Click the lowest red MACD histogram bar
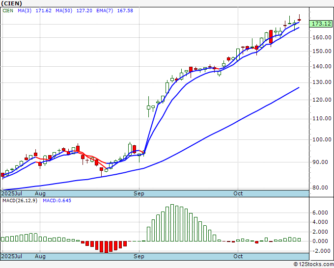Image resolution: width=334 pixels, height=268 pixels. [x=106, y=247]
